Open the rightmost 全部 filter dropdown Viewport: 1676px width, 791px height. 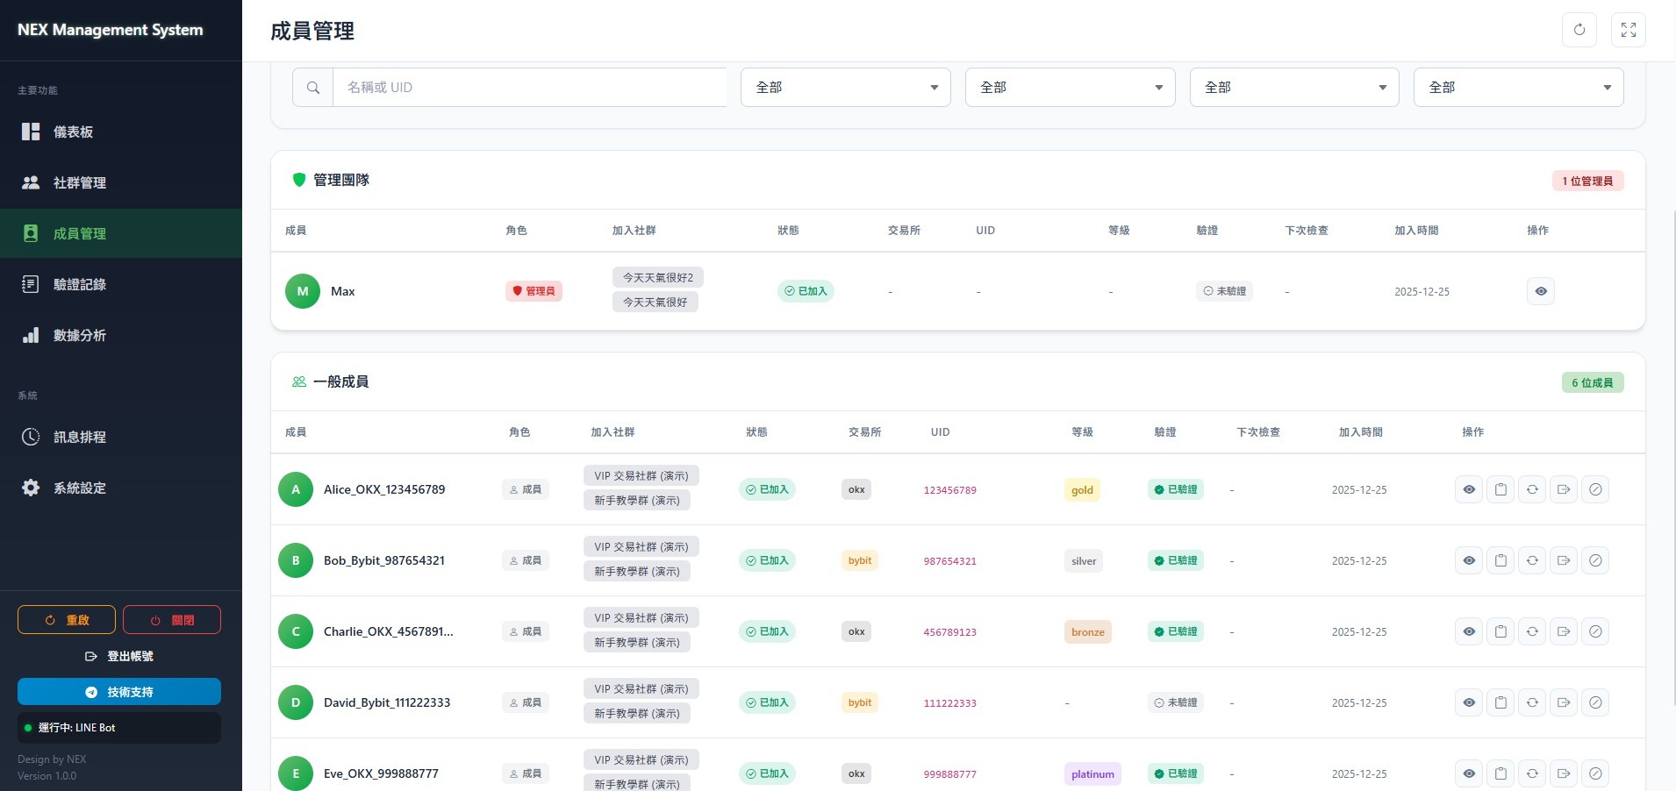[x=1518, y=88]
